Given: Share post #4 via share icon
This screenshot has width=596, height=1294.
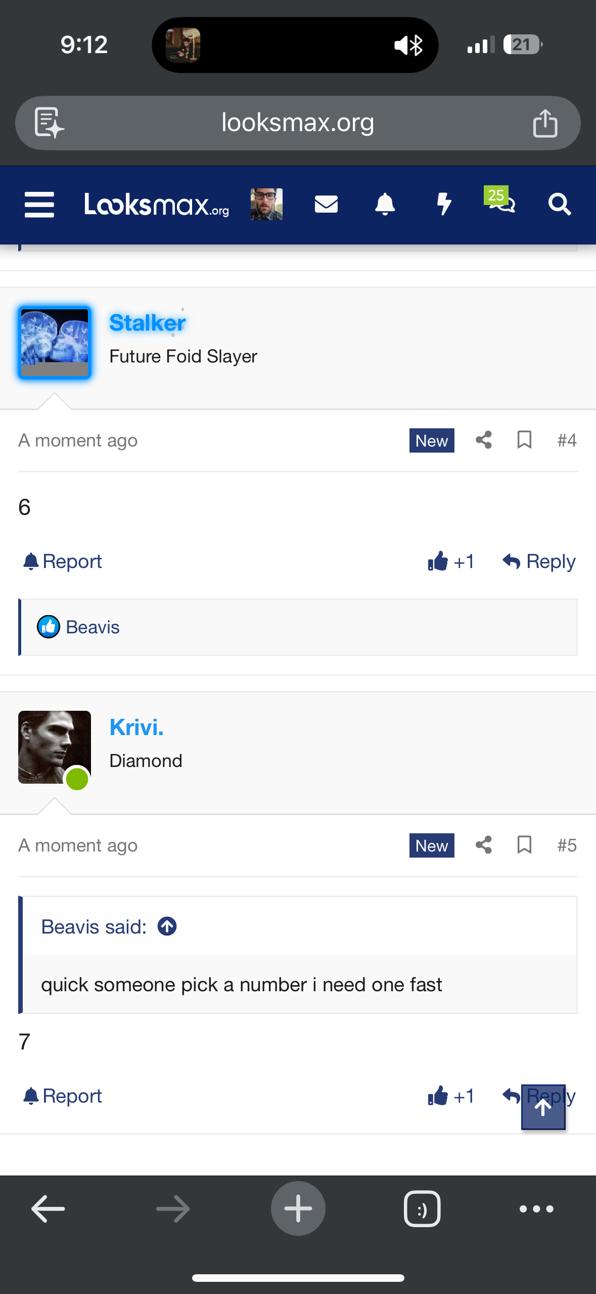Looking at the screenshot, I should click(484, 440).
